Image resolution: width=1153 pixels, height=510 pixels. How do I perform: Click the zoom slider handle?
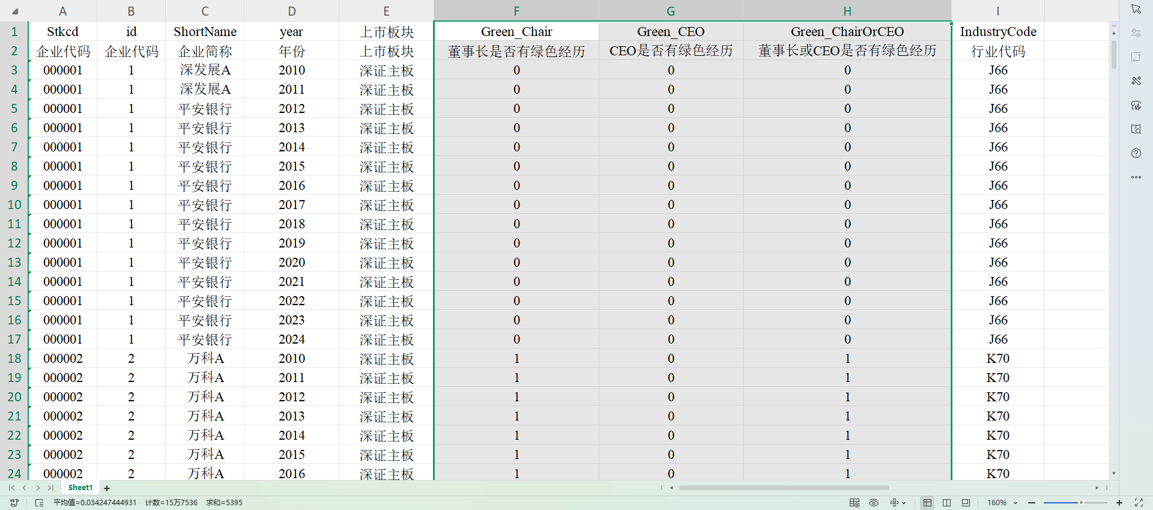1081,503
